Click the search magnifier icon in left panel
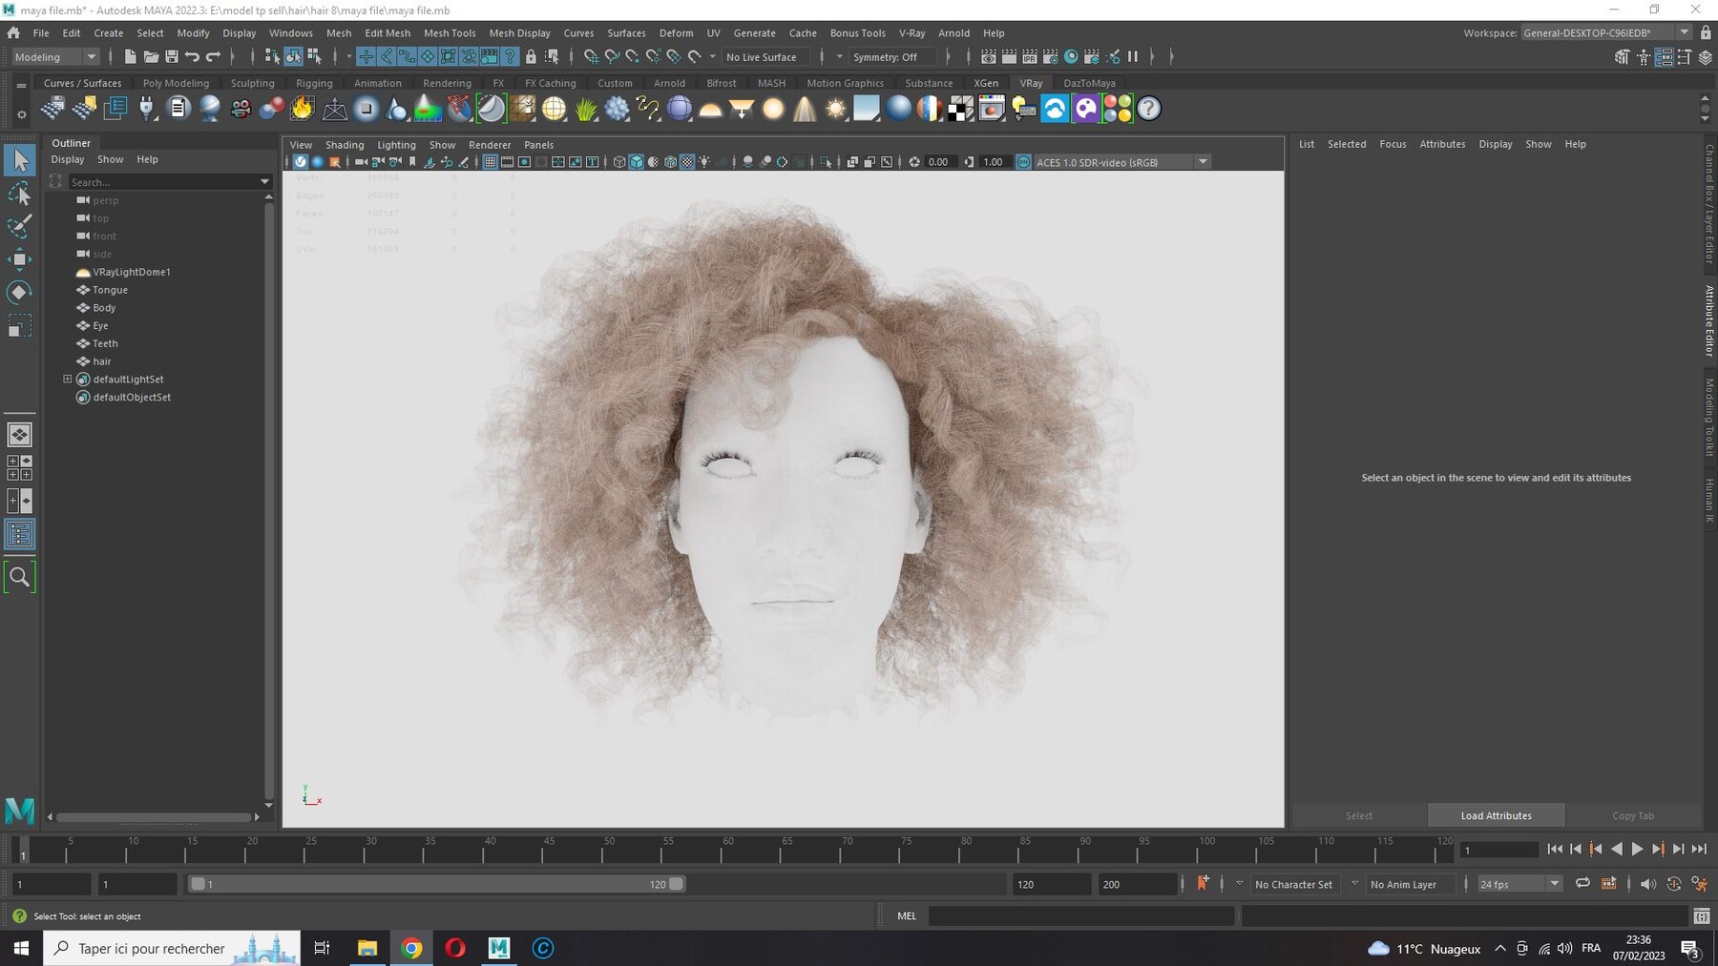This screenshot has height=966, width=1718. coord(19,577)
